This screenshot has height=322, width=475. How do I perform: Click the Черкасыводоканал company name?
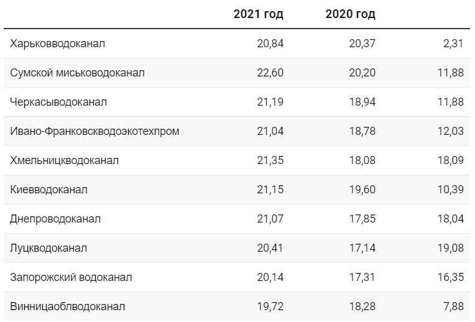click(x=58, y=102)
